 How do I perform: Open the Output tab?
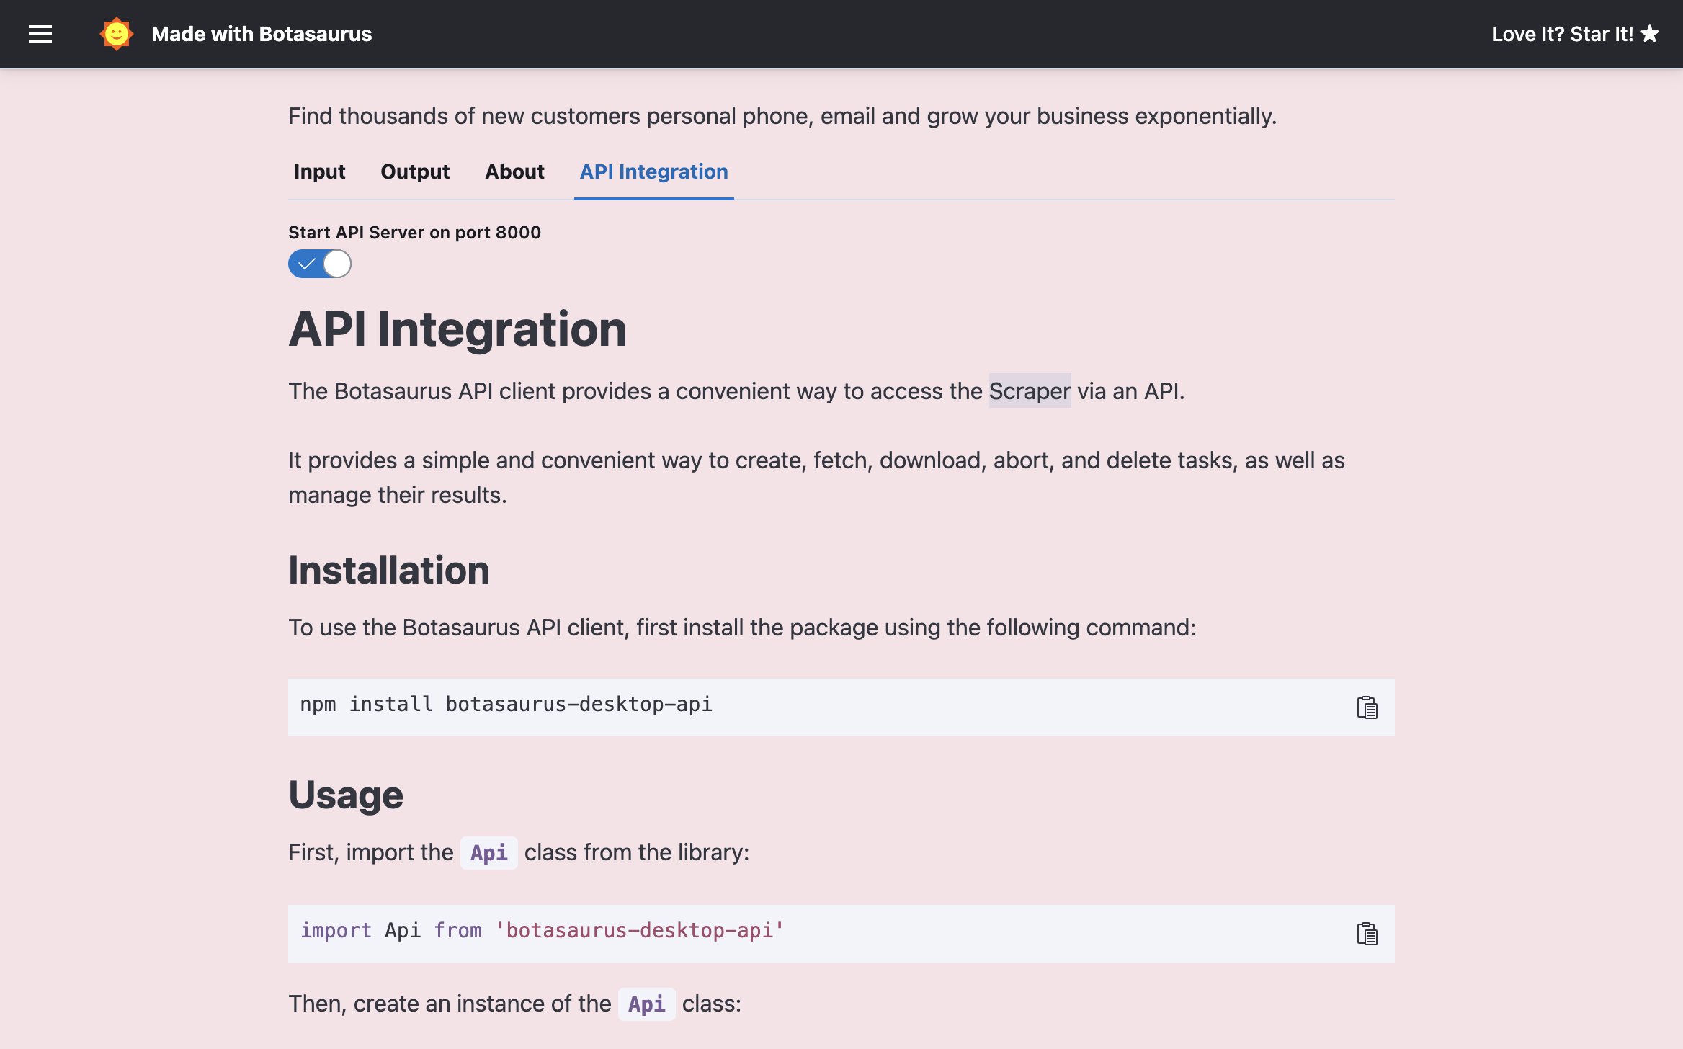(415, 171)
